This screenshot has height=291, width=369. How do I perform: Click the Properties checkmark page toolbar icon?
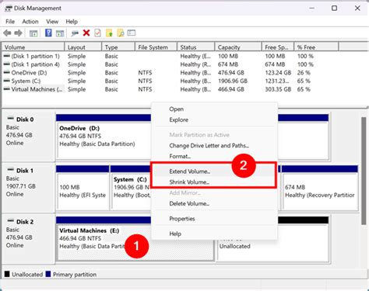click(97, 33)
